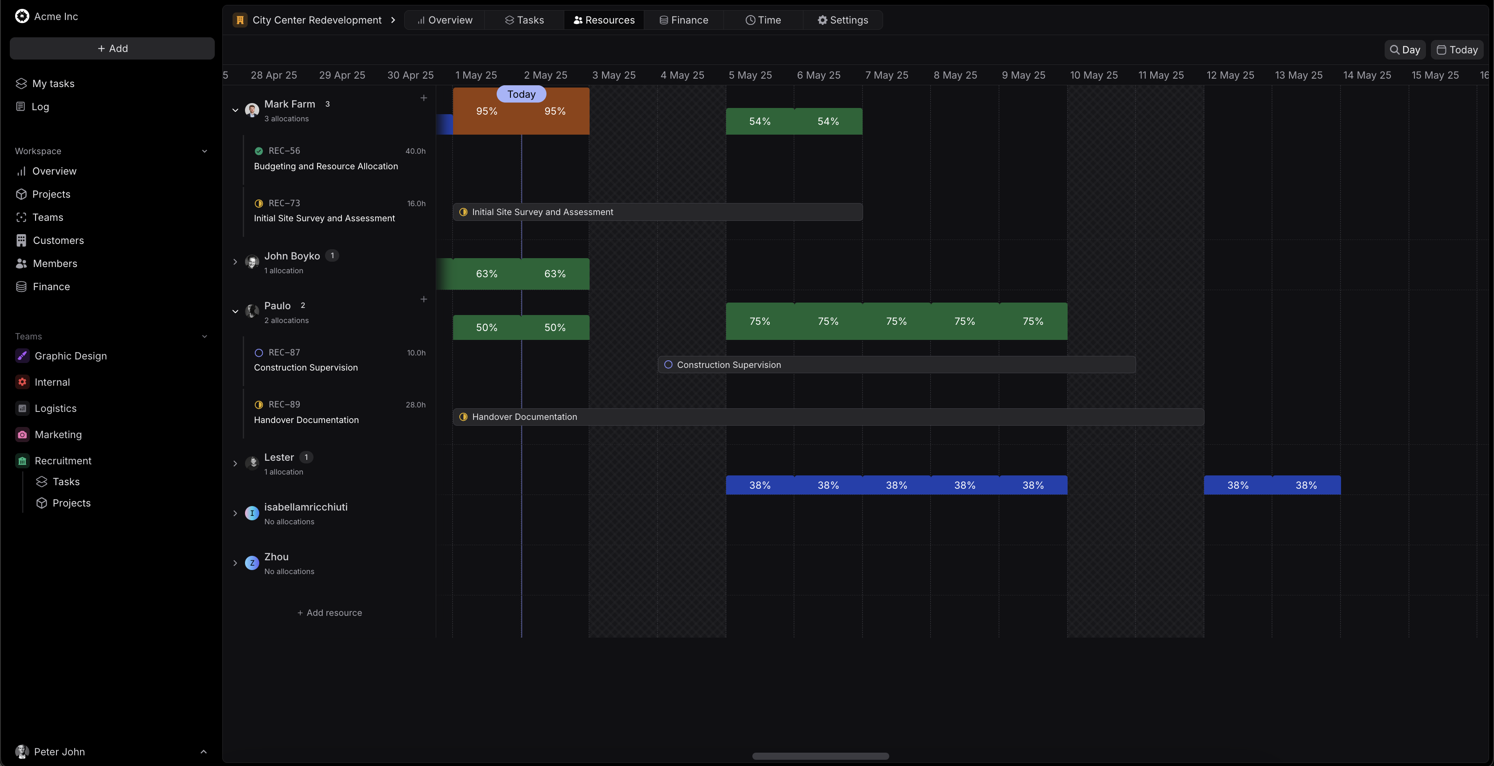Click the Add resource link

[x=329, y=612]
